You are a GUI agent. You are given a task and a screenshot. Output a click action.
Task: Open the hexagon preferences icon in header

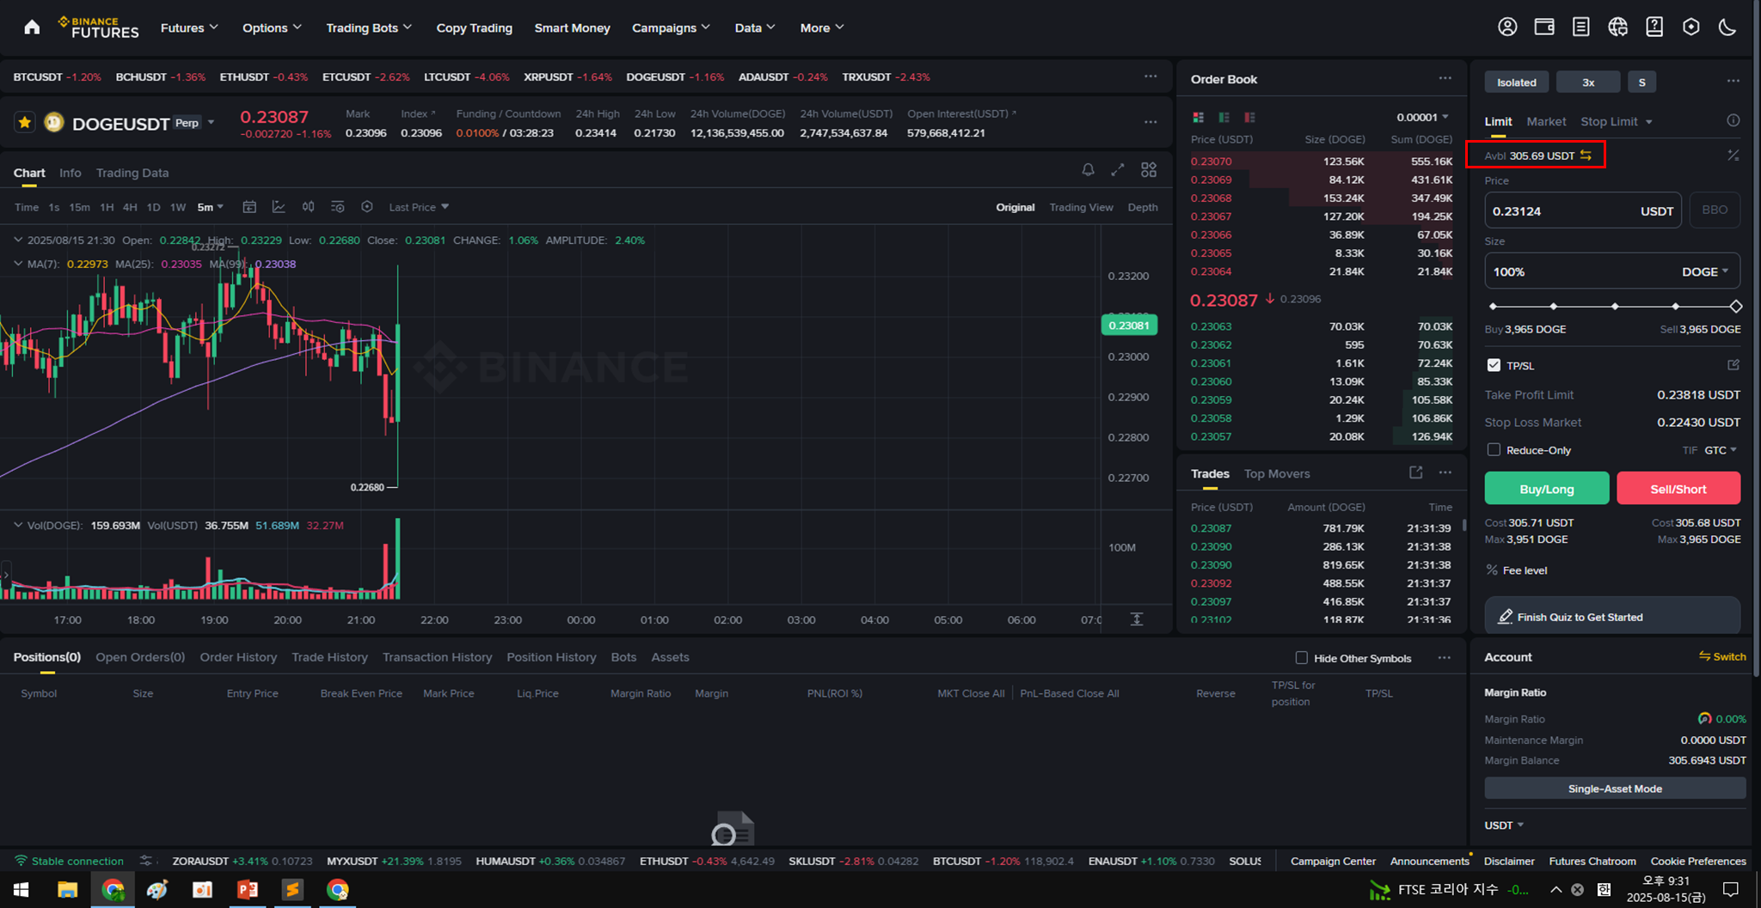point(1690,27)
